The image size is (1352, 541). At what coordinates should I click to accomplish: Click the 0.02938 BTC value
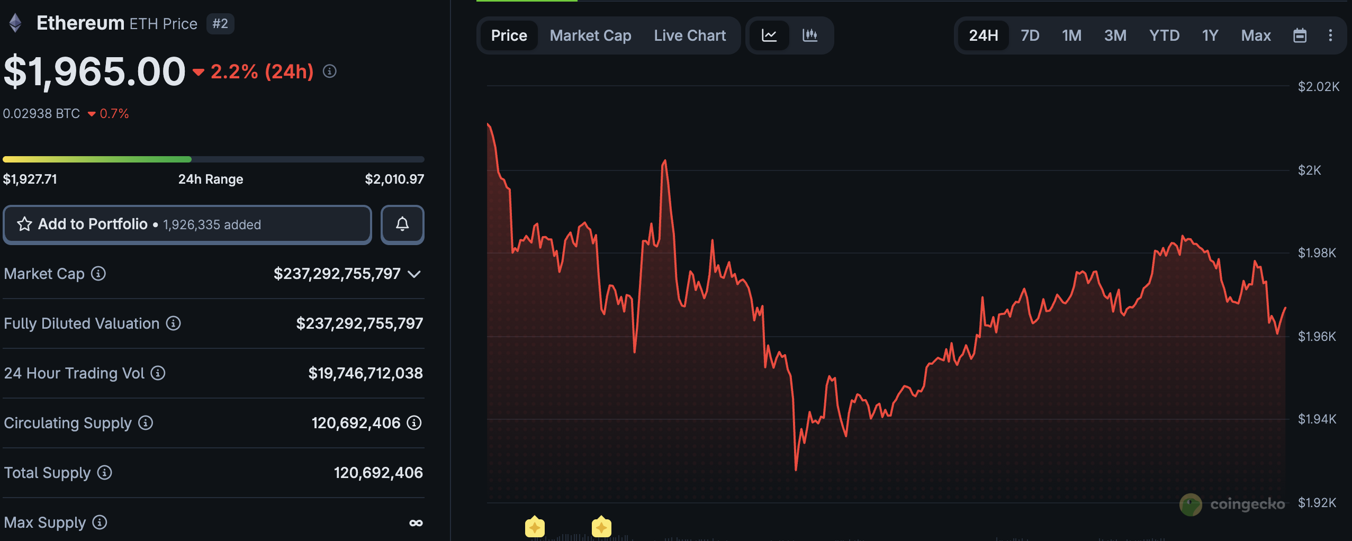[41, 113]
